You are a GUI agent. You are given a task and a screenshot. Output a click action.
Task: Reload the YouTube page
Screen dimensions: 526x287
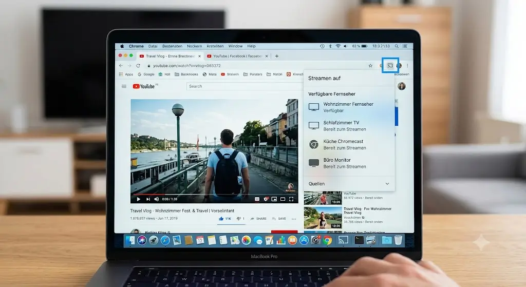coord(138,66)
